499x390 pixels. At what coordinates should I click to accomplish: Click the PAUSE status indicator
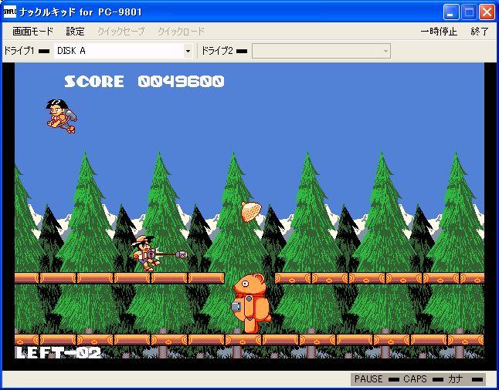pyautogui.click(x=368, y=379)
